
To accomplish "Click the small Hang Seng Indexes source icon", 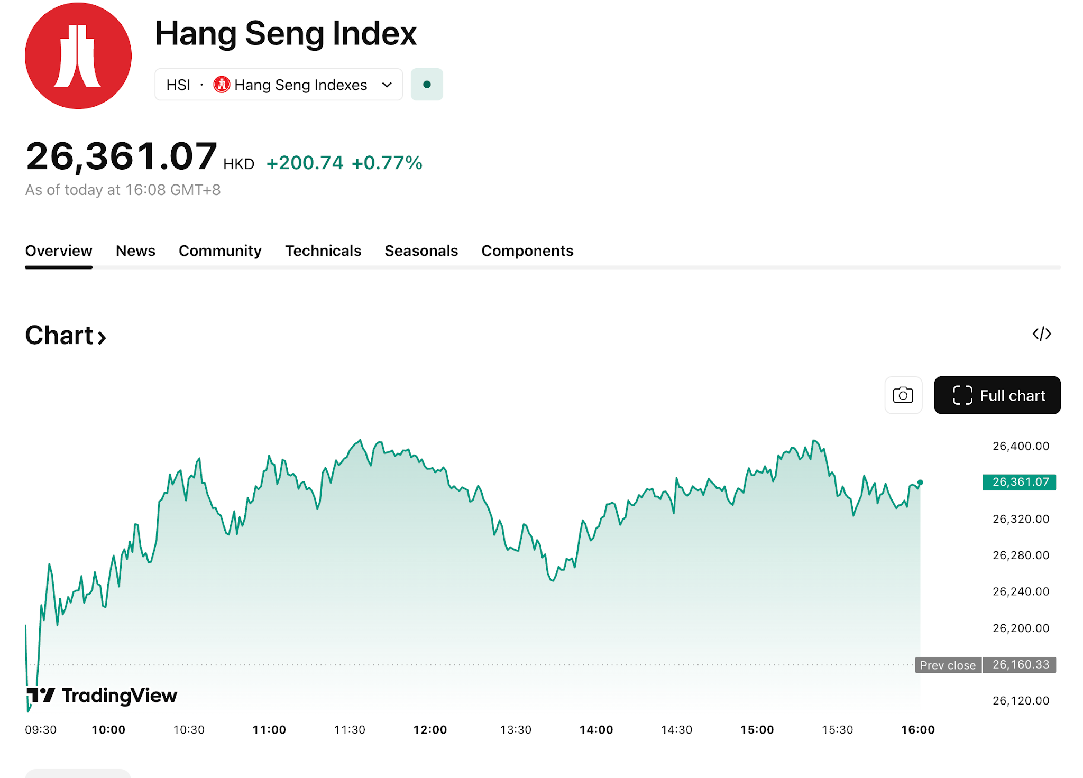I will click(x=222, y=85).
